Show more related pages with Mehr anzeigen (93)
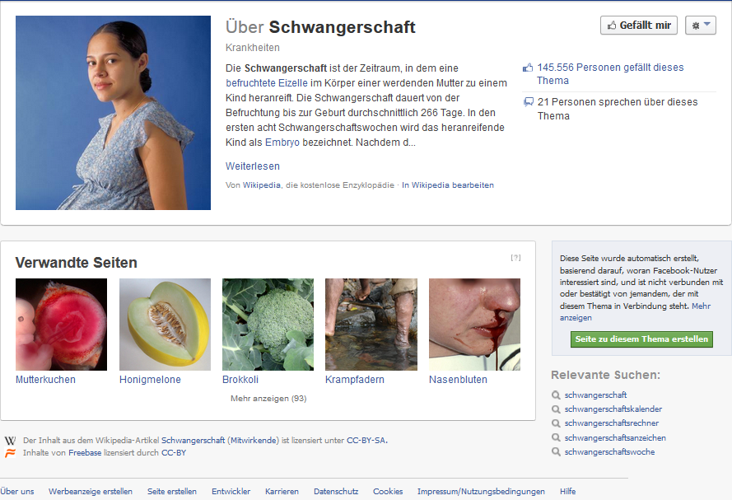The image size is (732, 500). click(268, 398)
